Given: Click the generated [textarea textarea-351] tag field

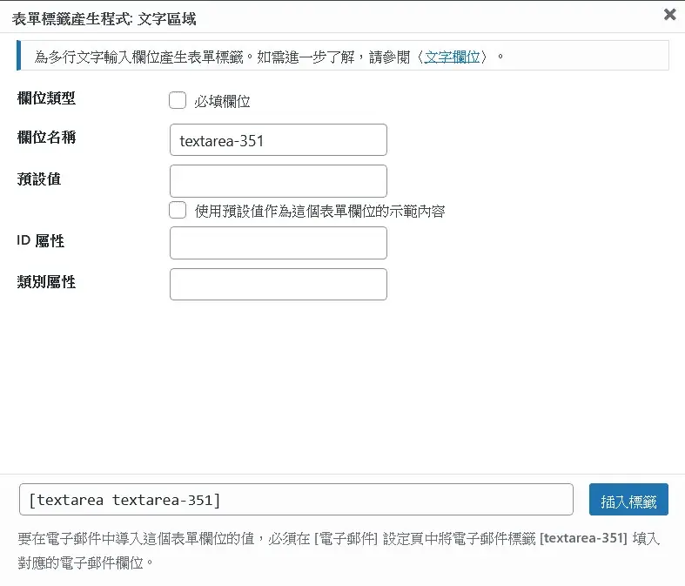Looking at the screenshot, I should [296, 500].
